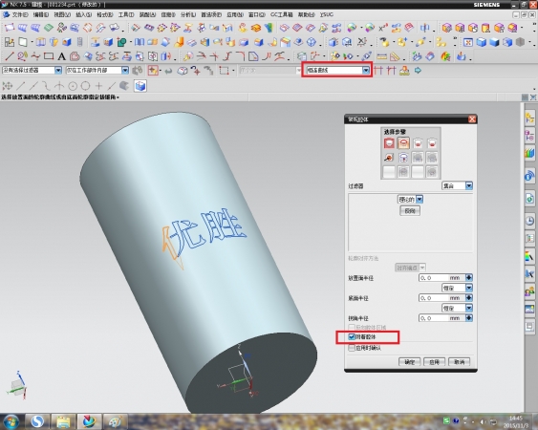Open the 工具 (Tools) menu
Image resolution: width=538 pixels, height=430 pixels.
[x=126, y=14]
